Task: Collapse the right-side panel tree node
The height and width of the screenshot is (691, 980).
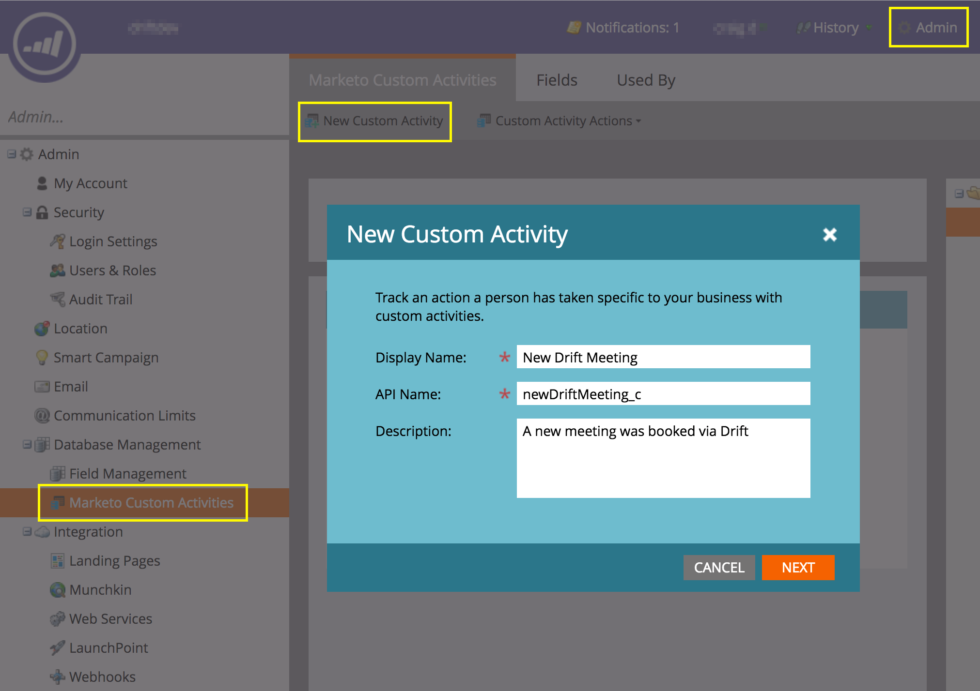Action: [959, 194]
